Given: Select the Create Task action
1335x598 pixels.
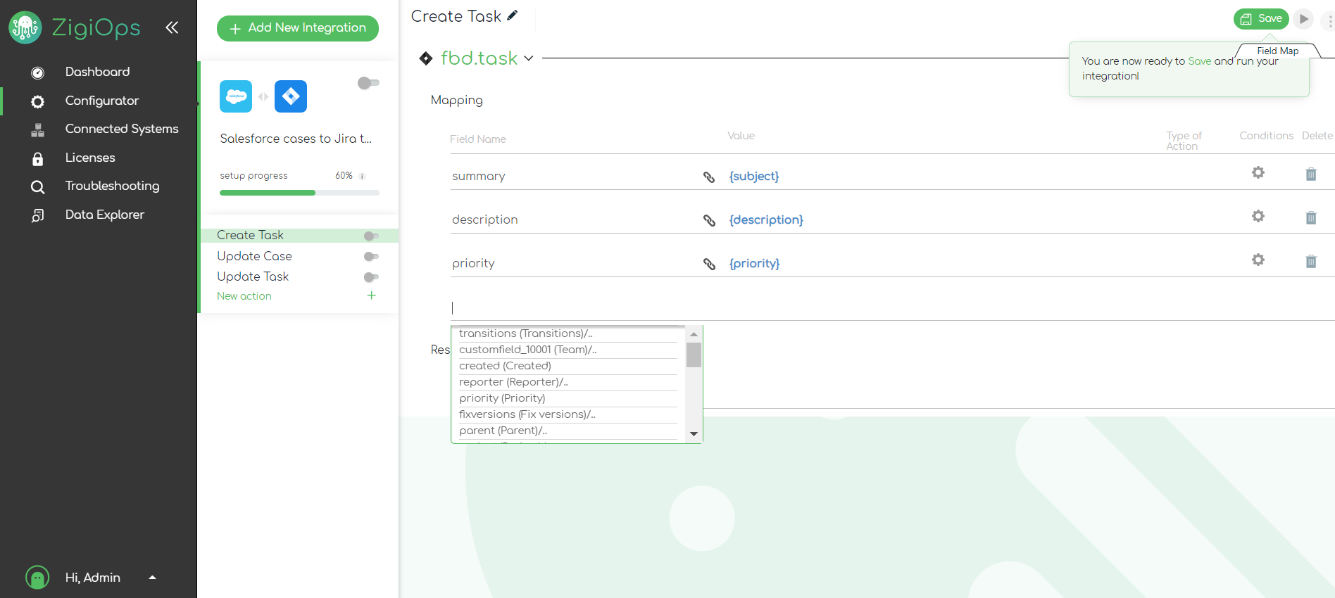Looking at the screenshot, I should pos(250,235).
